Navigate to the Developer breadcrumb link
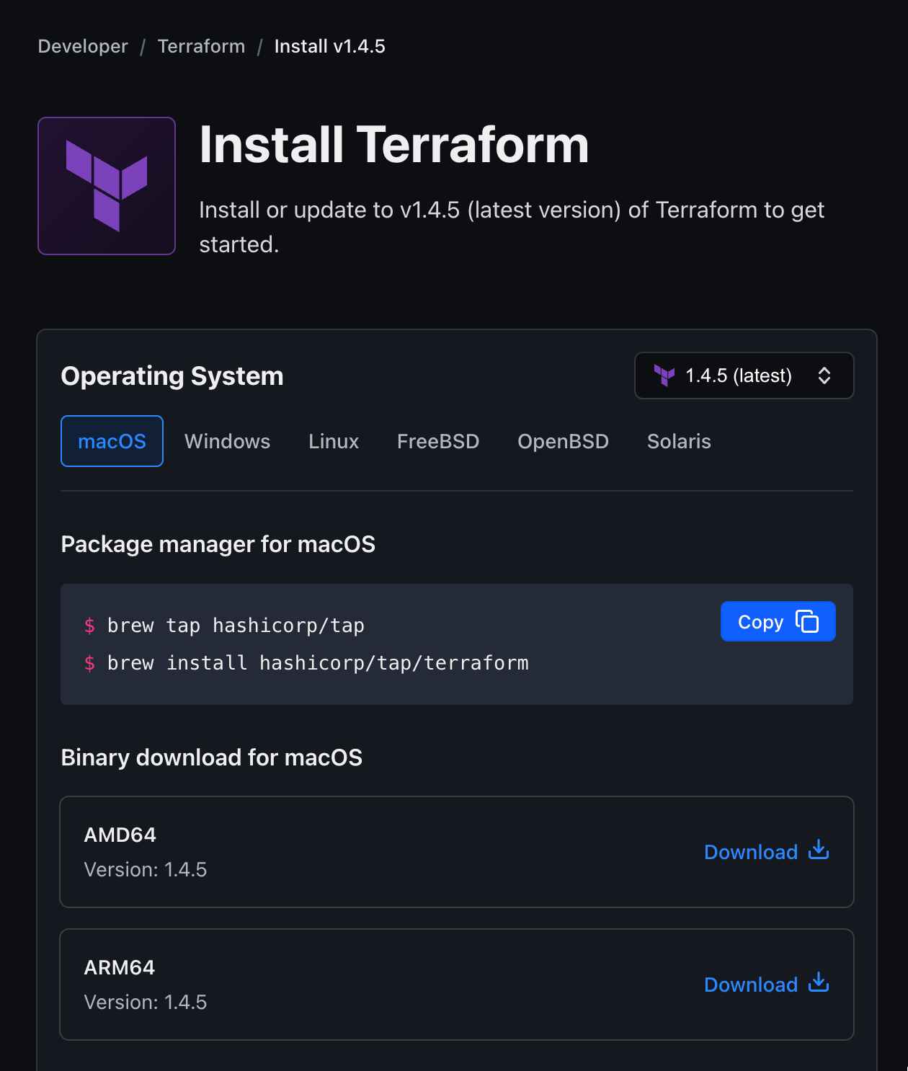Image resolution: width=908 pixels, height=1071 pixels. pos(82,46)
